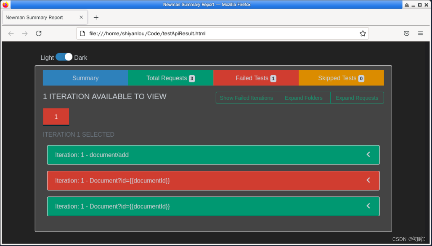Click the Total Requests count badge 3
This screenshot has height=246, width=432.
click(x=192, y=79)
